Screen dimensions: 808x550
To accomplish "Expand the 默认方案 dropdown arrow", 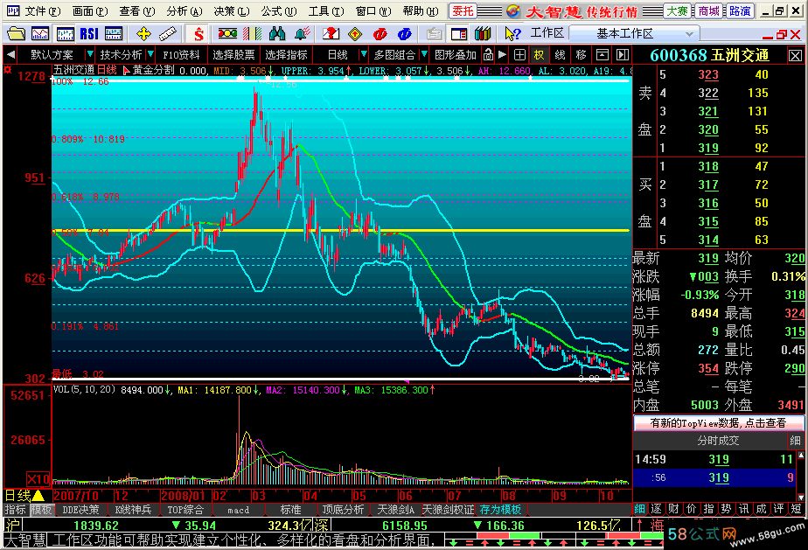I will tap(90, 54).
